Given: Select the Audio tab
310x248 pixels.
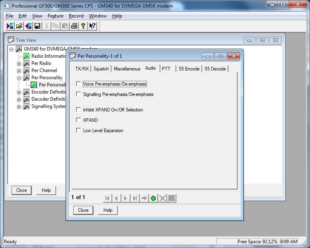Looking at the screenshot, I should pyautogui.click(x=150, y=68).
